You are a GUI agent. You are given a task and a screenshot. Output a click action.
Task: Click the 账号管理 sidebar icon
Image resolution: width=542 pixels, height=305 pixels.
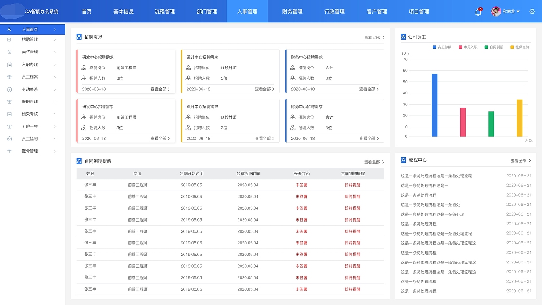9,151
